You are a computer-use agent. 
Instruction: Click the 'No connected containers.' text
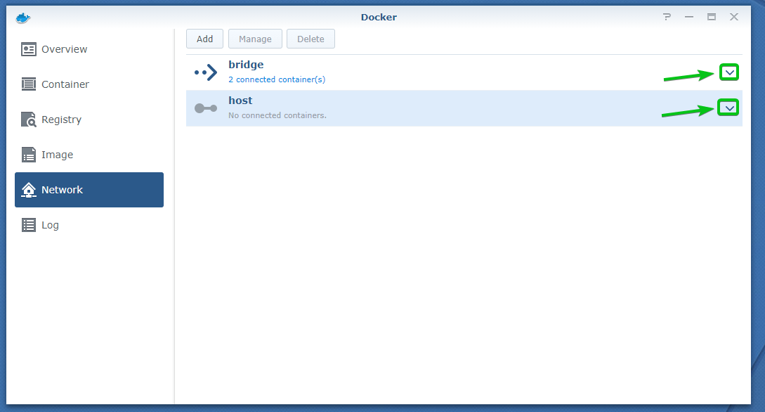coord(277,116)
